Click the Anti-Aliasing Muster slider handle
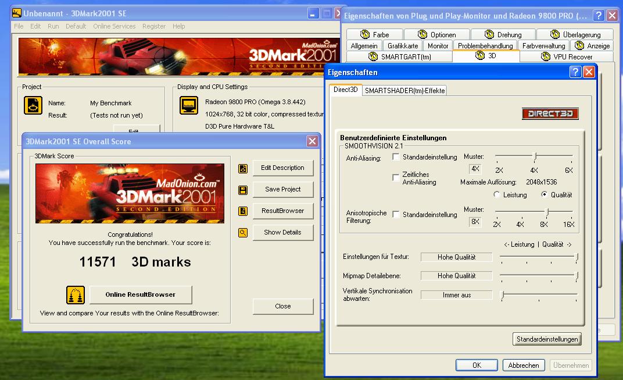Screen dimensions: 623x380 click(x=535, y=157)
